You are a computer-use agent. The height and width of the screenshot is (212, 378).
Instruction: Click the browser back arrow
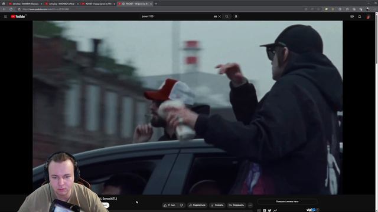(4, 9)
